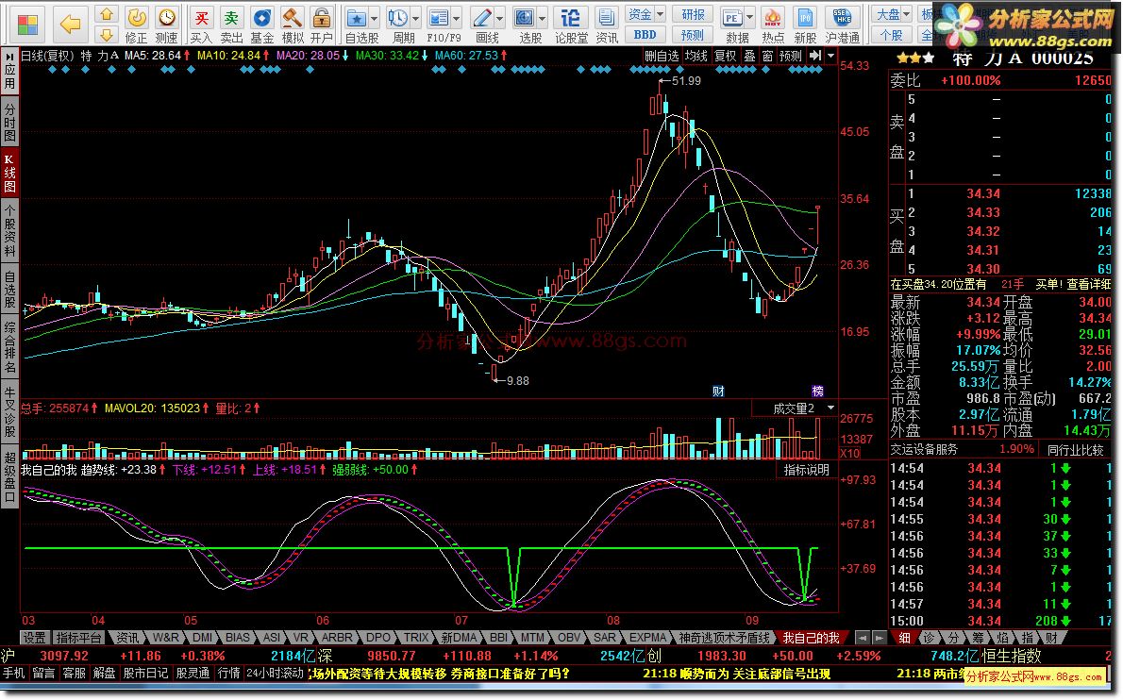Click the 股市日记 status bar item
1123x700 pixels.
tap(145, 673)
